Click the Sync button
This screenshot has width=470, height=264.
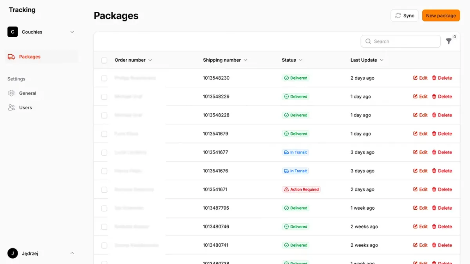point(405,16)
